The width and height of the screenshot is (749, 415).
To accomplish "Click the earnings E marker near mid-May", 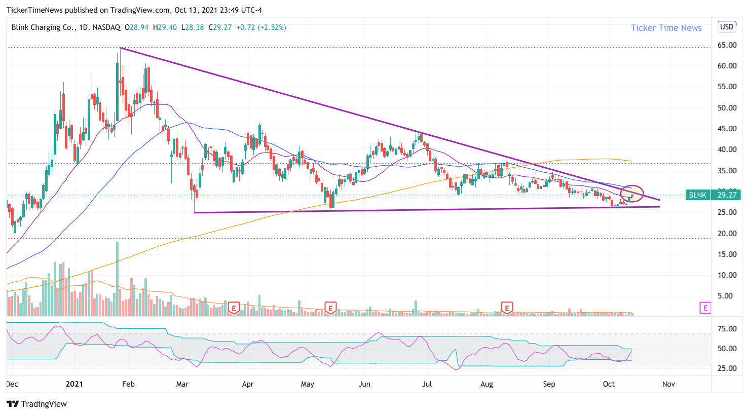I will pos(330,308).
